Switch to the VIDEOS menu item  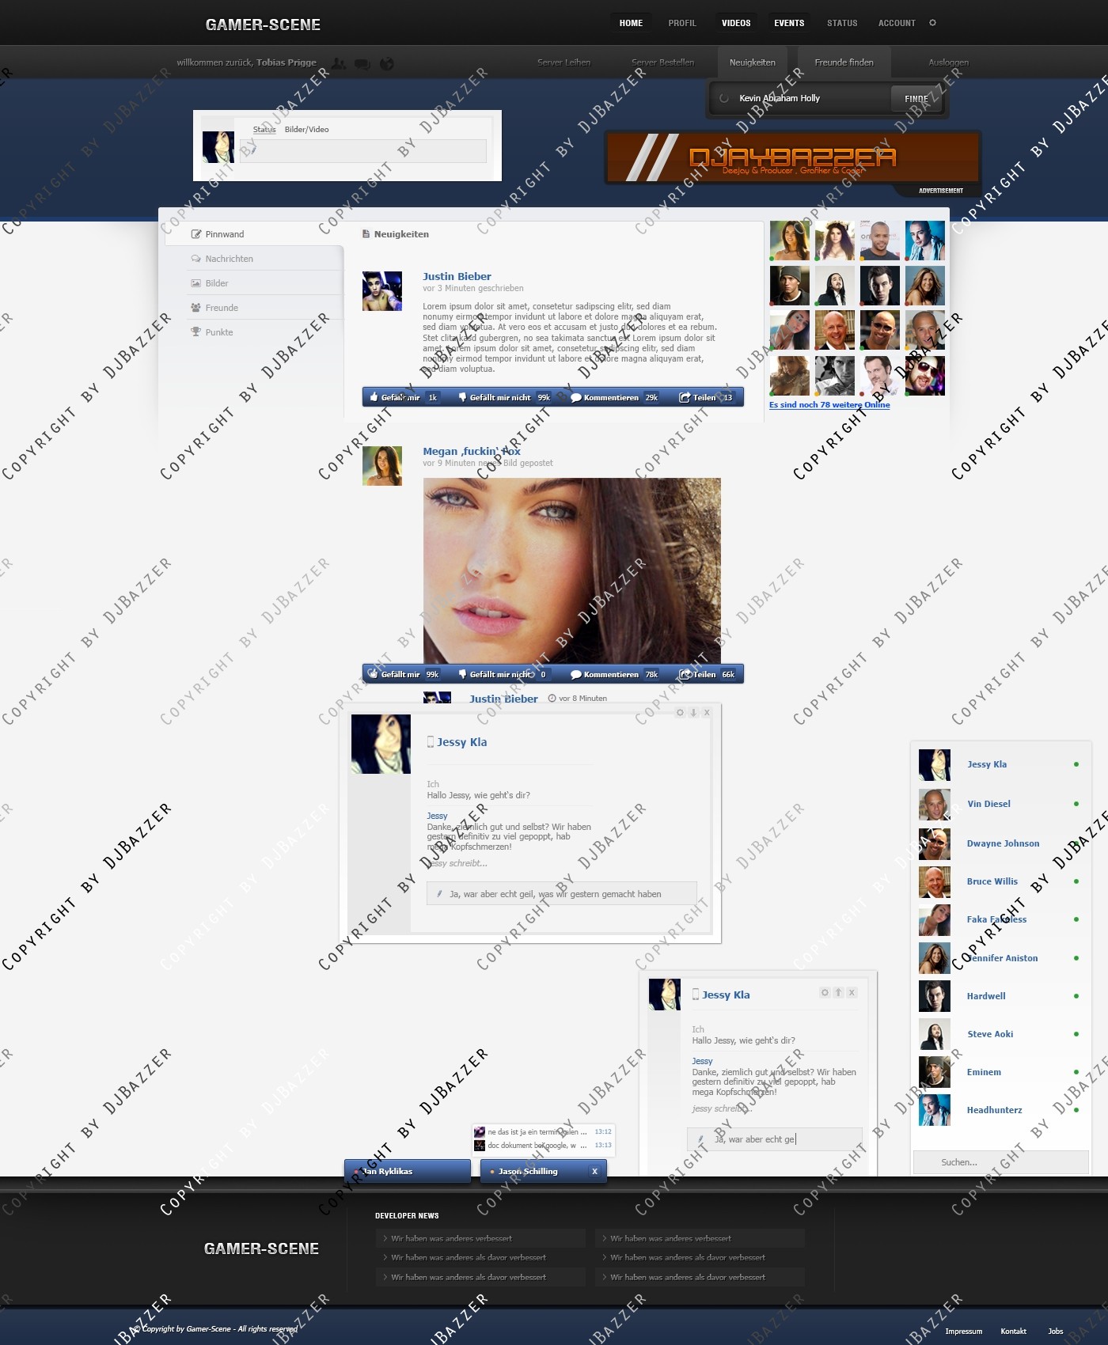735,23
